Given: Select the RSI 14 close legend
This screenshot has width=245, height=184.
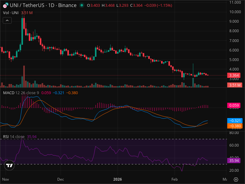Looking at the screenshot, I should 14,136.
